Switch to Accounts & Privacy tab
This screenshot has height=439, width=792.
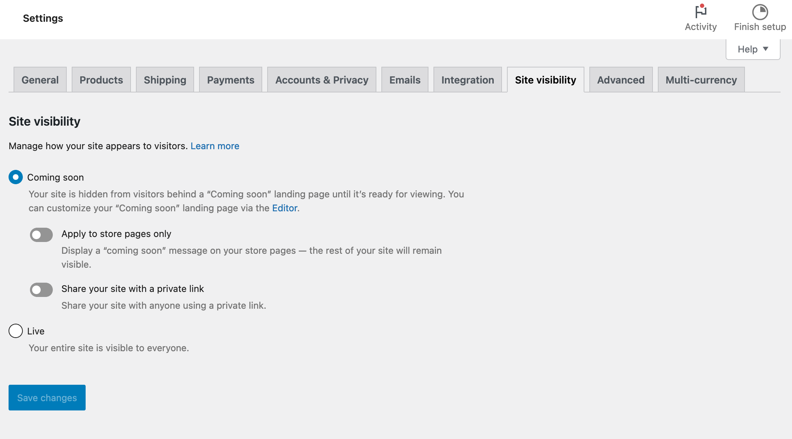pos(321,80)
